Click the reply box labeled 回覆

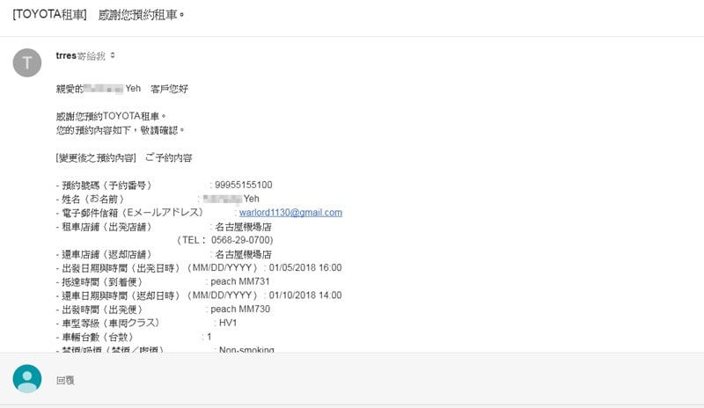65,380
